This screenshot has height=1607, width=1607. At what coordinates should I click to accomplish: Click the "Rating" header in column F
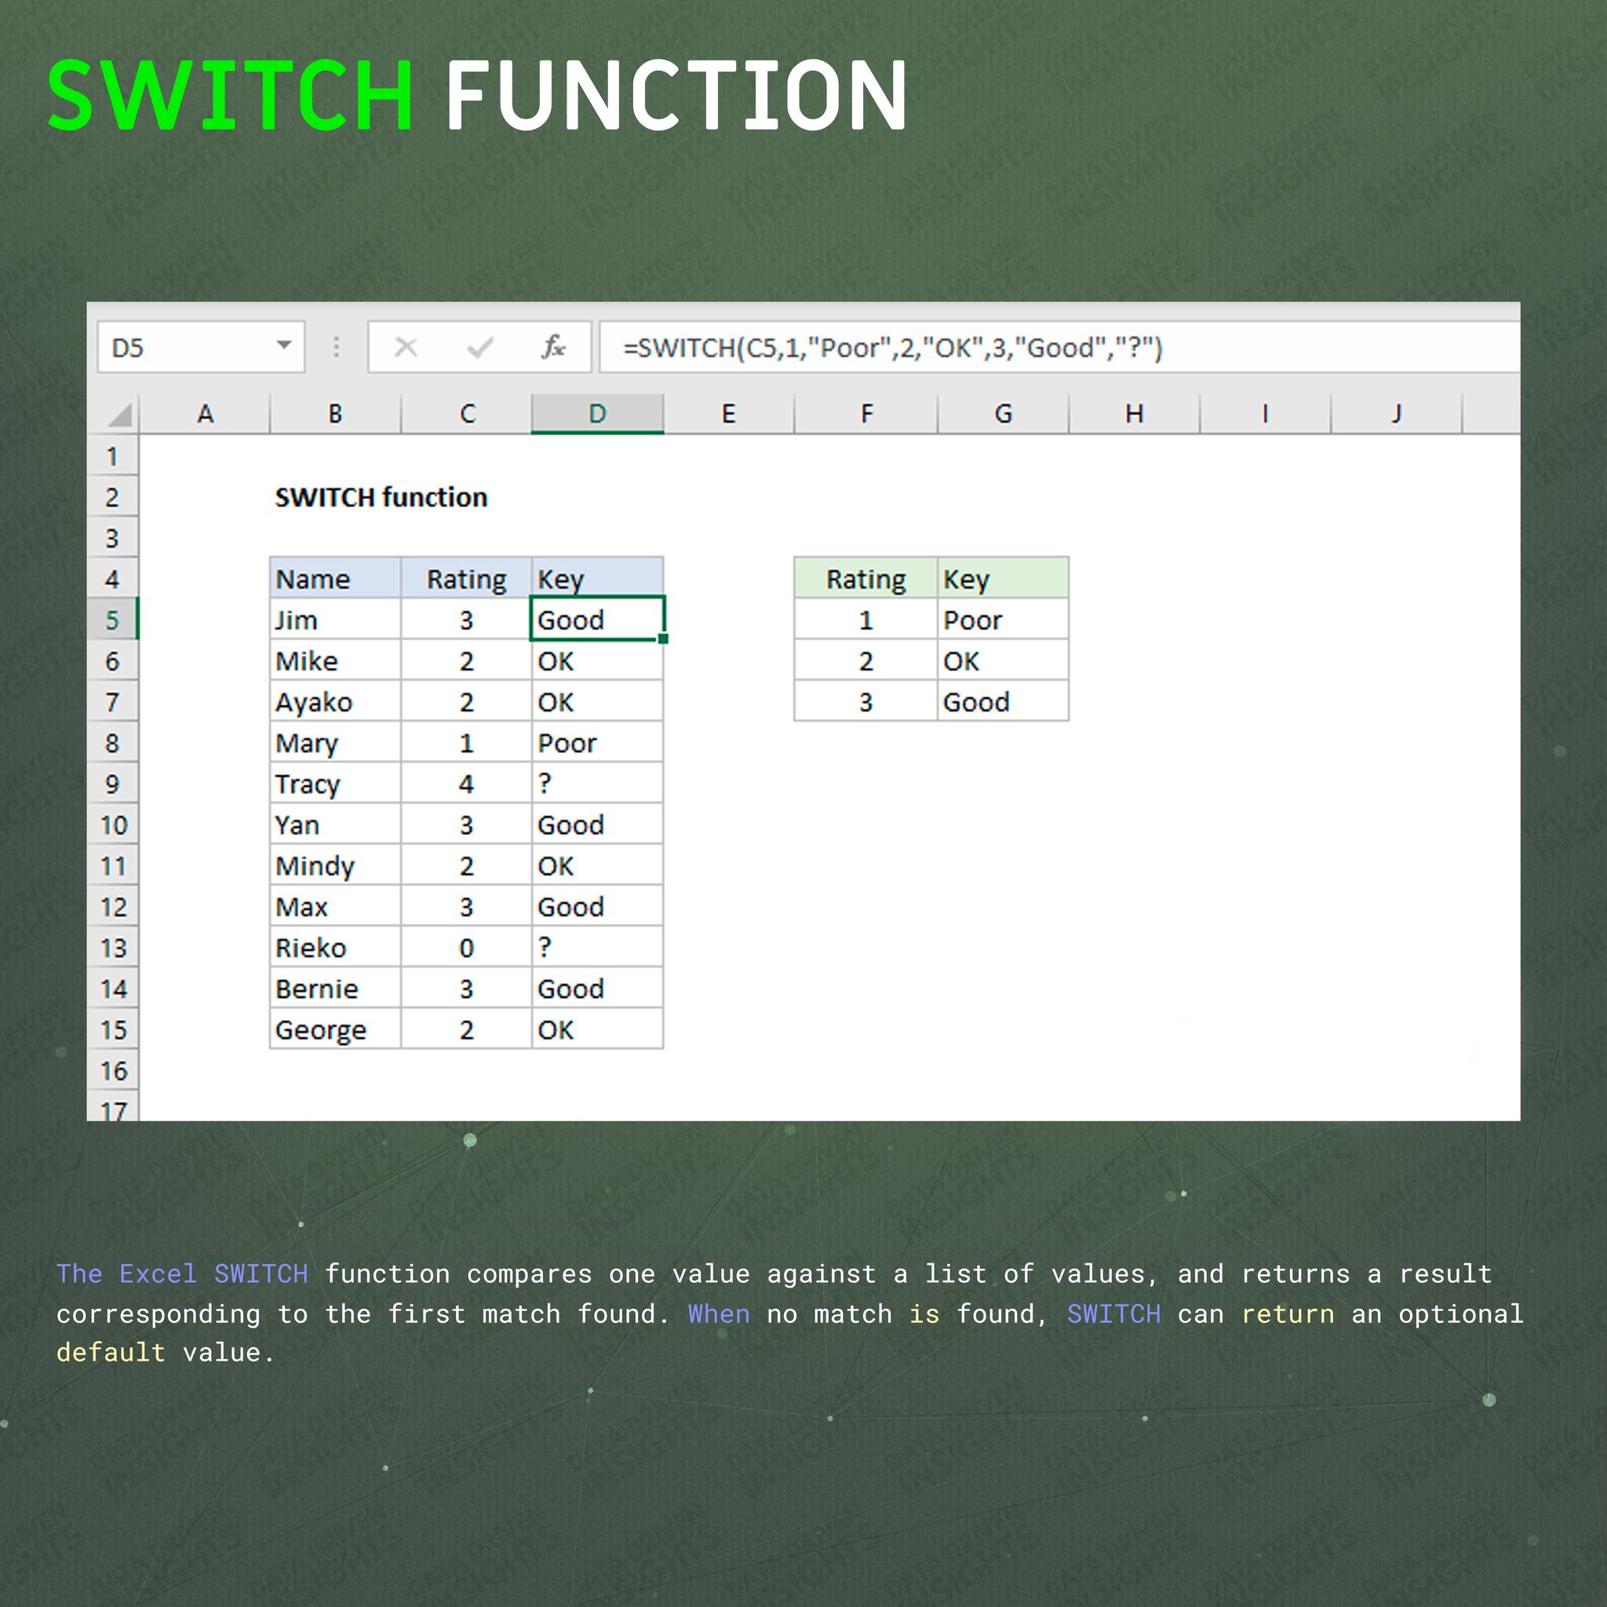coord(866,579)
